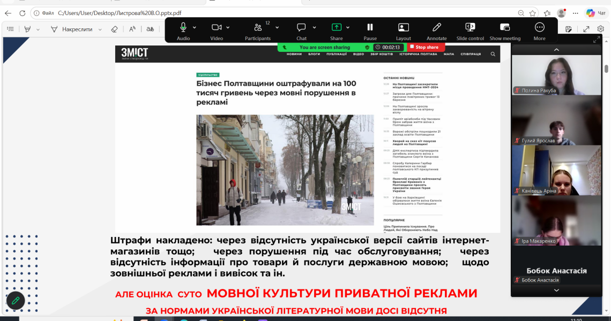Open the browser profile avatar
Viewport: 611px width, 321px height.
click(x=561, y=13)
